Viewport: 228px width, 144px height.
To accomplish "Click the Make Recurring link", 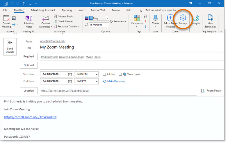I will (x=114, y=81).
